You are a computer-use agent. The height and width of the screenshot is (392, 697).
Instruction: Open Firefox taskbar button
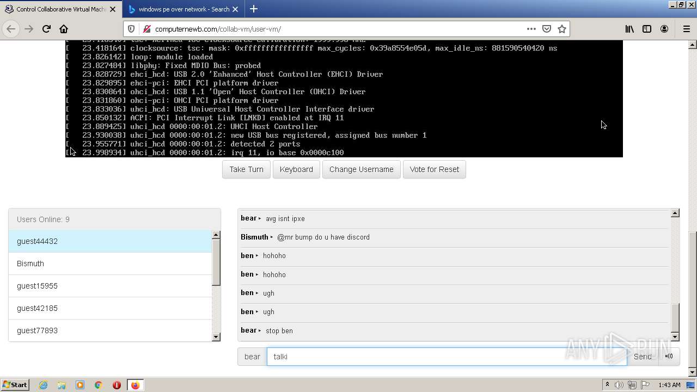click(135, 385)
